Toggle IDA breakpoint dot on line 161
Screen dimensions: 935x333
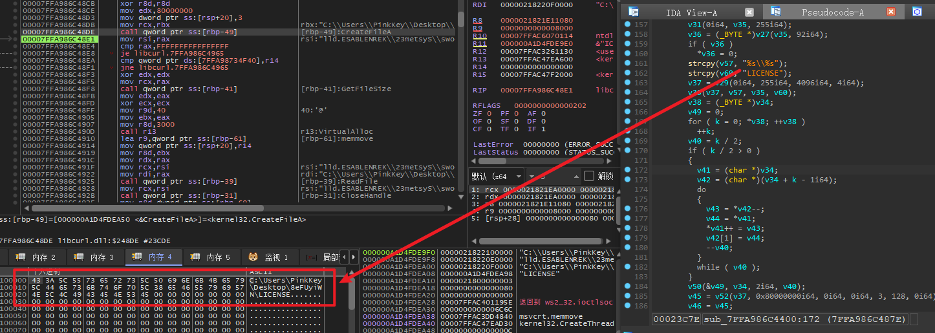627,63
